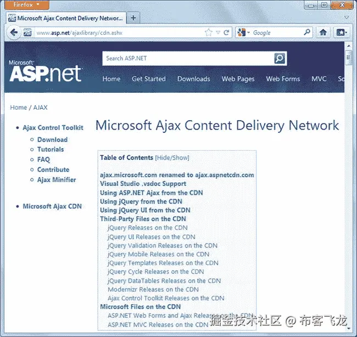Viewport: 357px width, 337px height.
Task: Open Ajax Control Toolkit Releases on the CDN
Action: click(x=166, y=298)
